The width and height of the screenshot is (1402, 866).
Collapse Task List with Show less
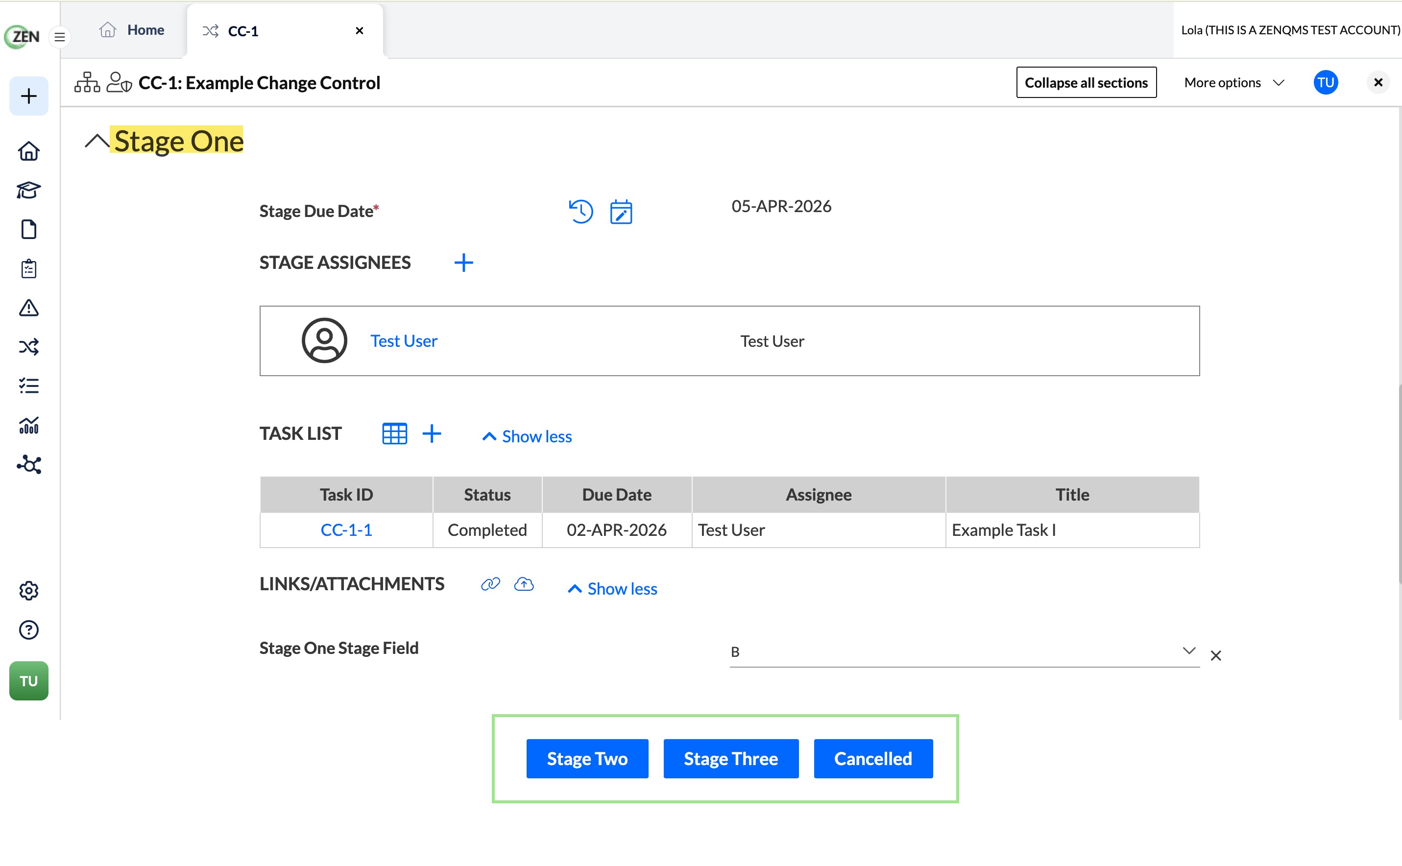pos(527,436)
